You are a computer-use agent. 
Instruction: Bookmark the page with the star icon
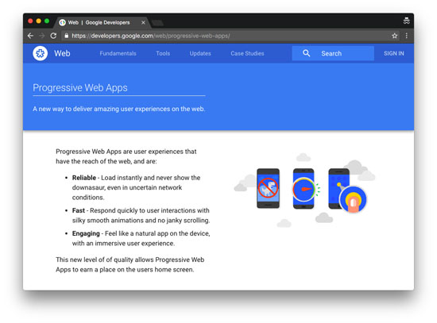pos(394,36)
